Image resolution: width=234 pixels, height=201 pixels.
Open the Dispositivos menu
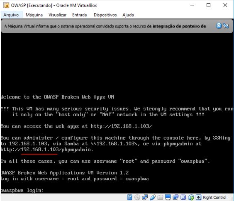click(105, 15)
